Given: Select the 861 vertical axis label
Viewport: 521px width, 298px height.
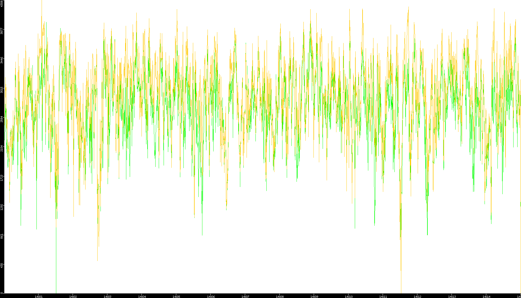Looking at the screenshot, I should [2, 236].
